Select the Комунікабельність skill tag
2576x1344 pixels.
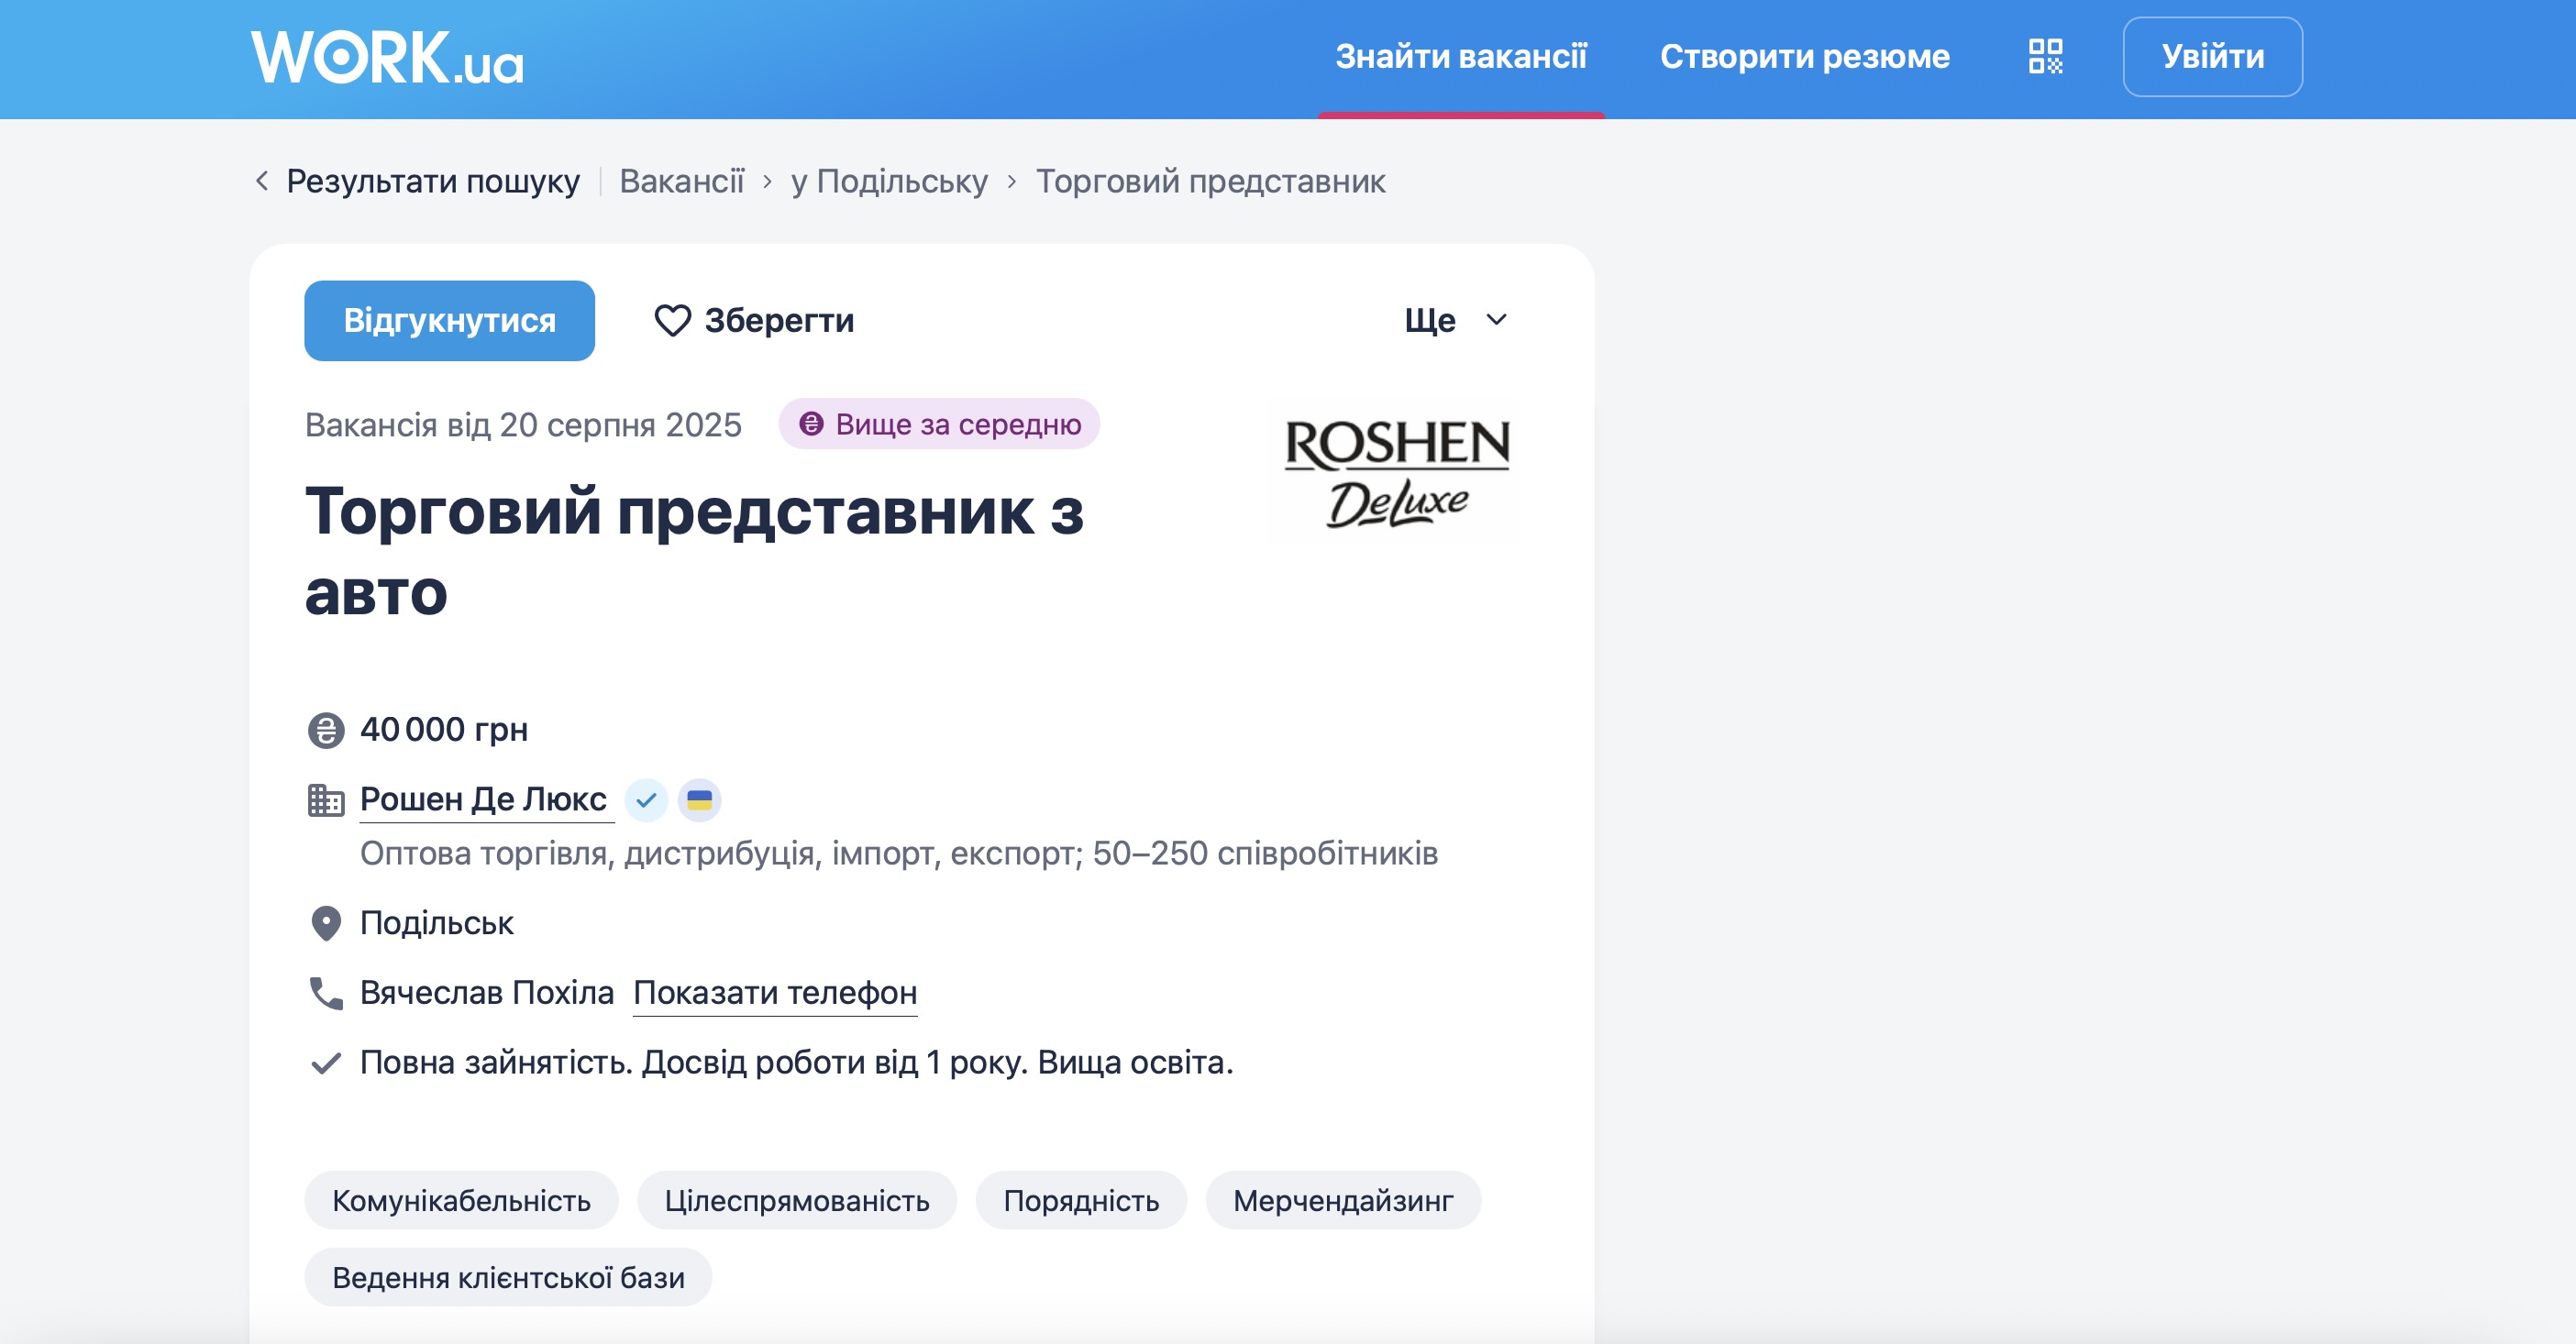coord(461,1200)
